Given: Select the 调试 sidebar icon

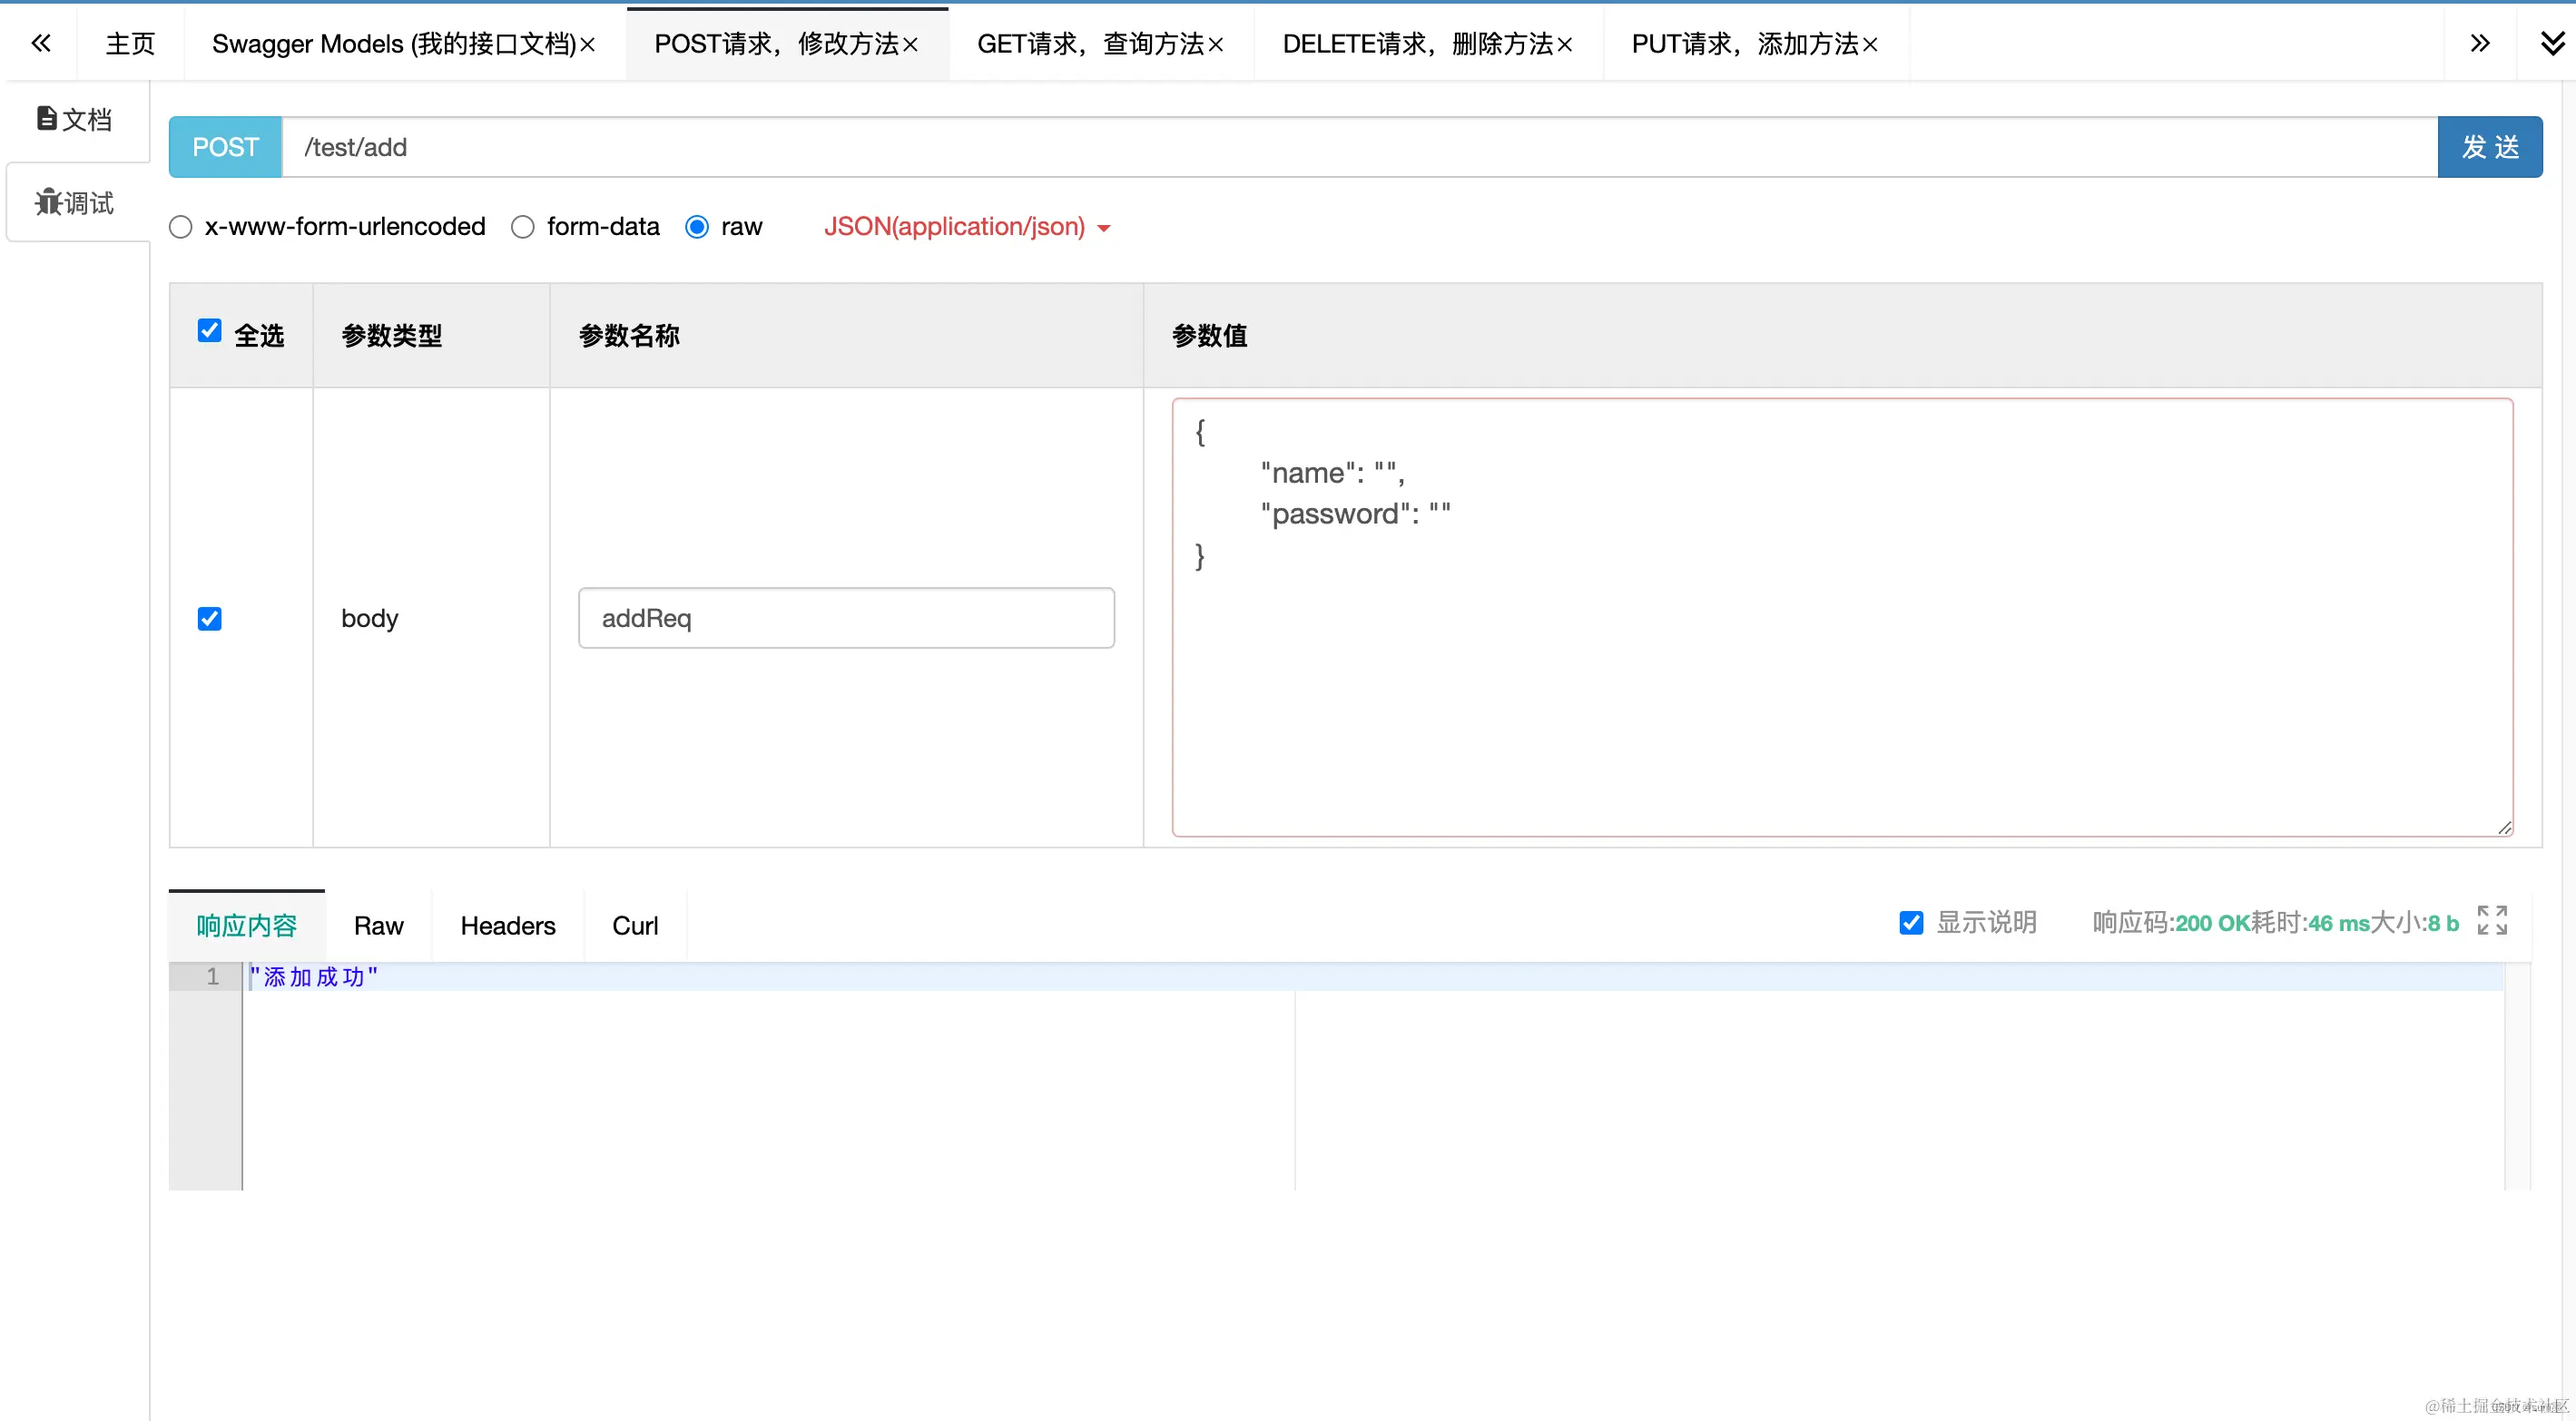Looking at the screenshot, I should pyautogui.click(x=74, y=202).
